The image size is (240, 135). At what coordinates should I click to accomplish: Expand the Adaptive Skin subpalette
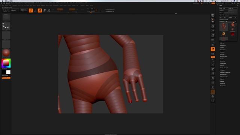(224, 77)
